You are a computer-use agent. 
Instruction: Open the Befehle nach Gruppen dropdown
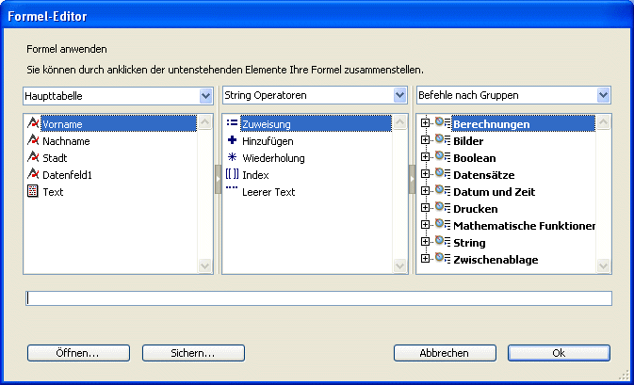[603, 95]
